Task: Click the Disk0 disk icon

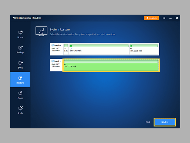Action: tap(53, 45)
